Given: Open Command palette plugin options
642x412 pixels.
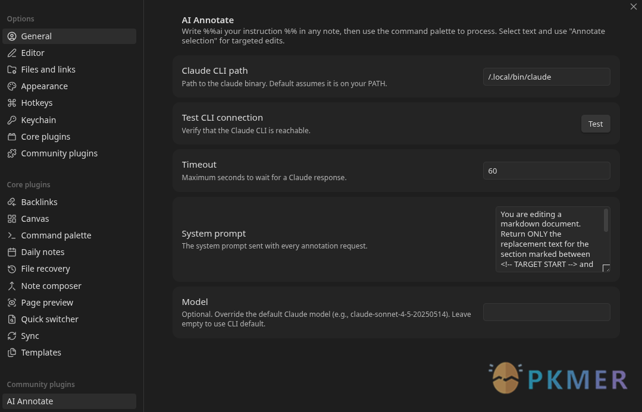Looking at the screenshot, I should 69,235.
